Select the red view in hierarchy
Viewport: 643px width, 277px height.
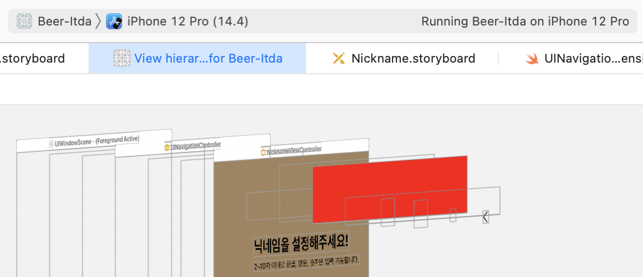click(x=390, y=189)
